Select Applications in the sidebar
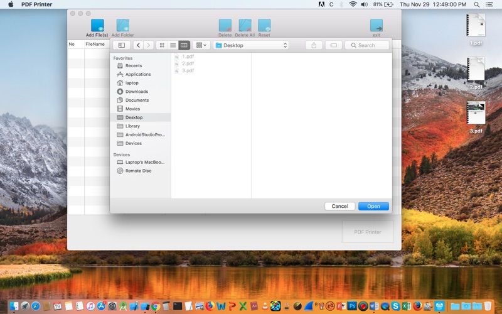Image resolution: width=502 pixels, height=314 pixels. 140,74
